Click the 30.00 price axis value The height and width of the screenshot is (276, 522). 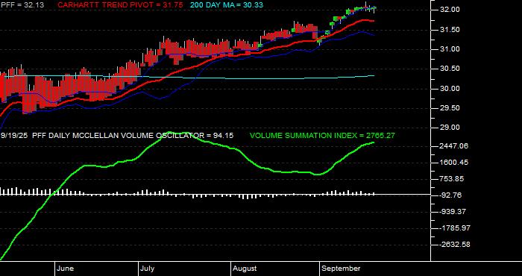[450, 89]
